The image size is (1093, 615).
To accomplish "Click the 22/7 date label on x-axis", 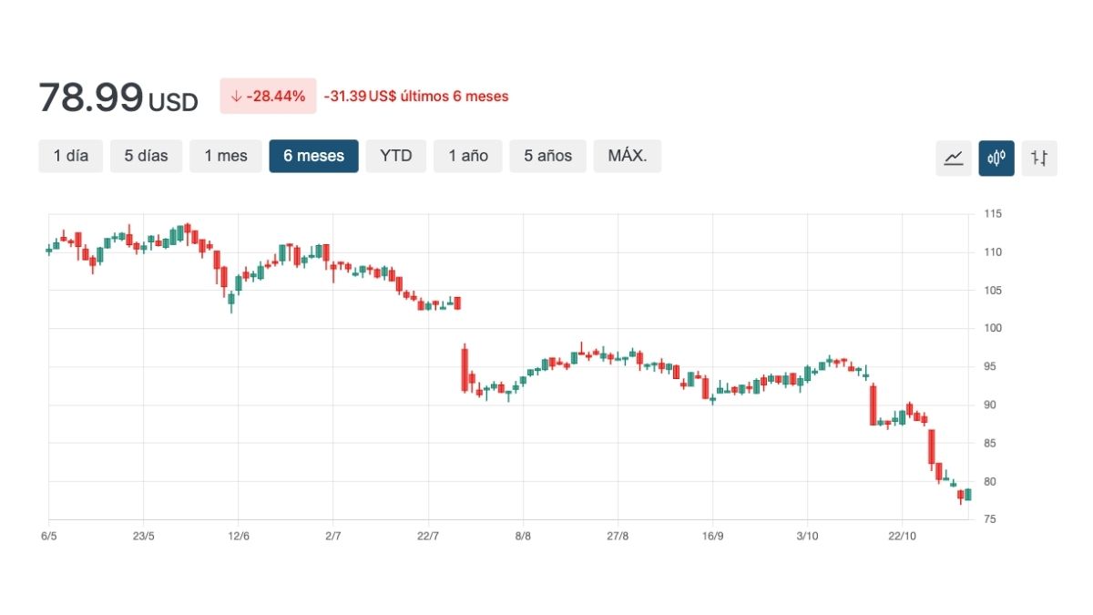I will (427, 536).
